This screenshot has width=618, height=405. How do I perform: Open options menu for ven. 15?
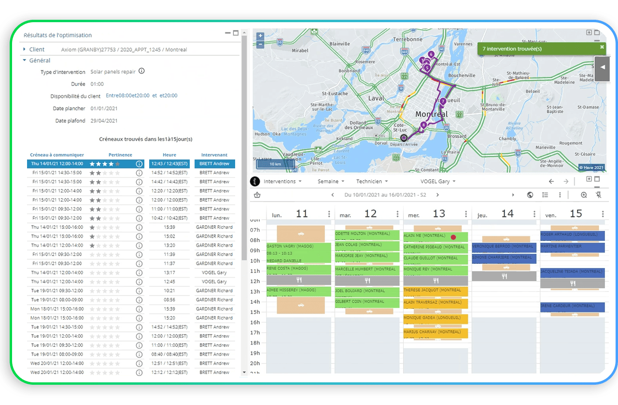603,214
